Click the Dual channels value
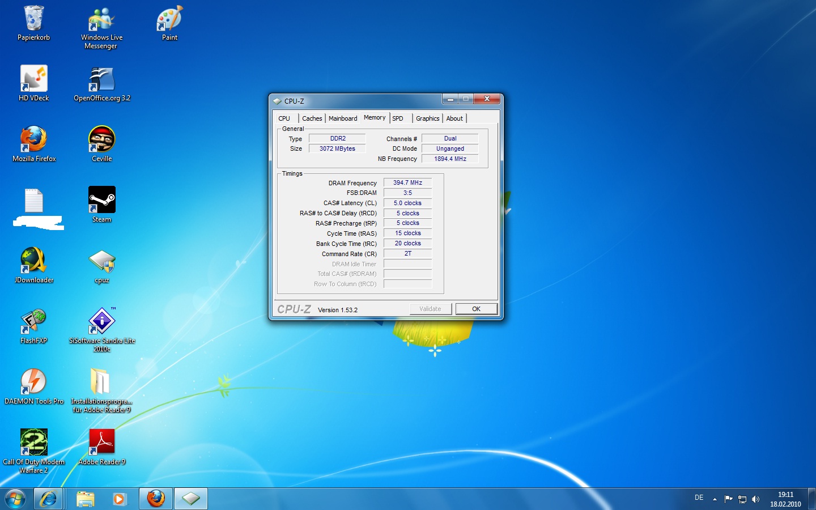Screen dimensions: 816x510 point(450,138)
